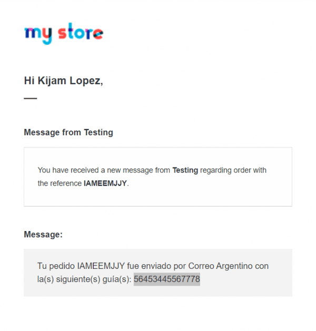Click the my store logo
This screenshot has width=316, height=331.
(x=64, y=33)
